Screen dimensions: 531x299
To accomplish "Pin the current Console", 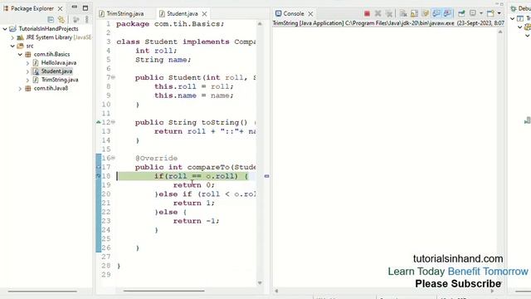I will (461, 13).
